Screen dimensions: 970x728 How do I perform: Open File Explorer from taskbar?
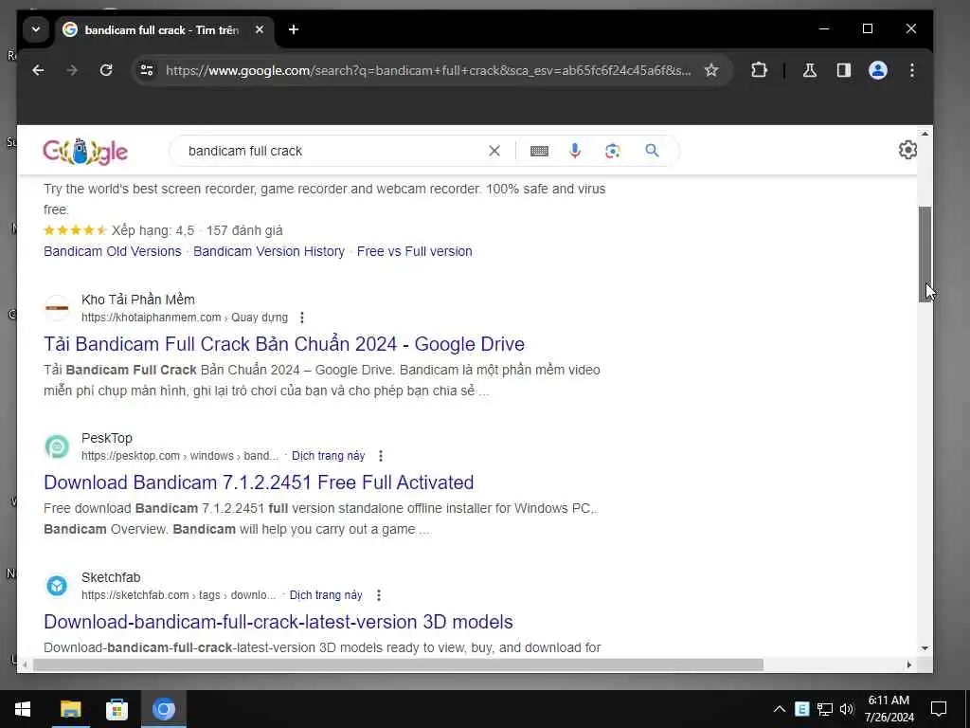pos(70,709)
